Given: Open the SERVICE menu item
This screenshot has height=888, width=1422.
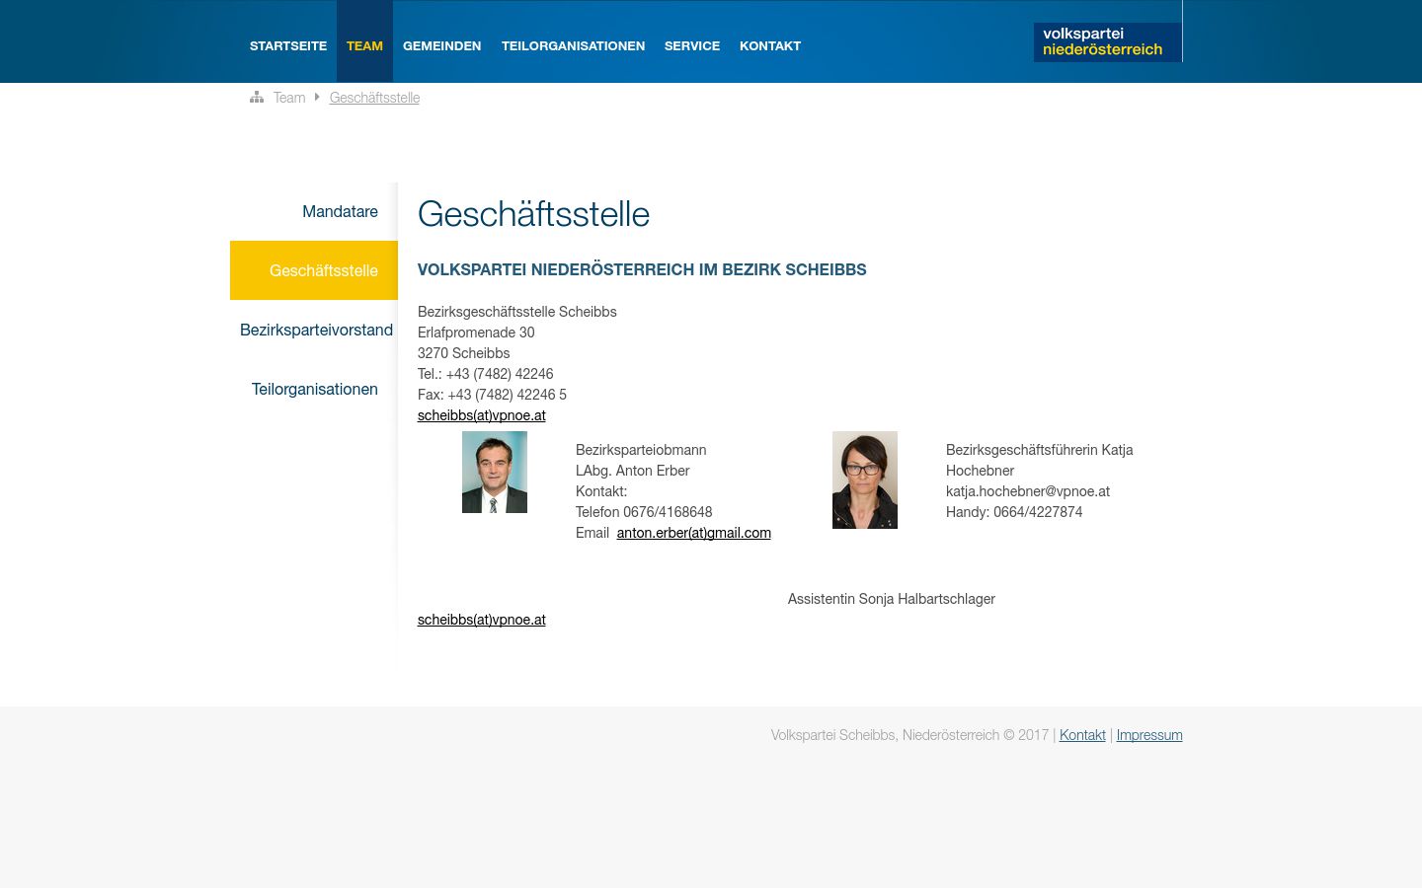Looking at the screenshot, I should [692, 46].
